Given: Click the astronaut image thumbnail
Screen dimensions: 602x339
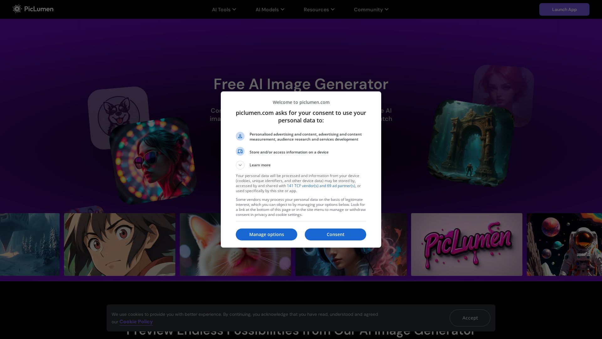Looking at the screenshot, I should (x=564, y=245).
